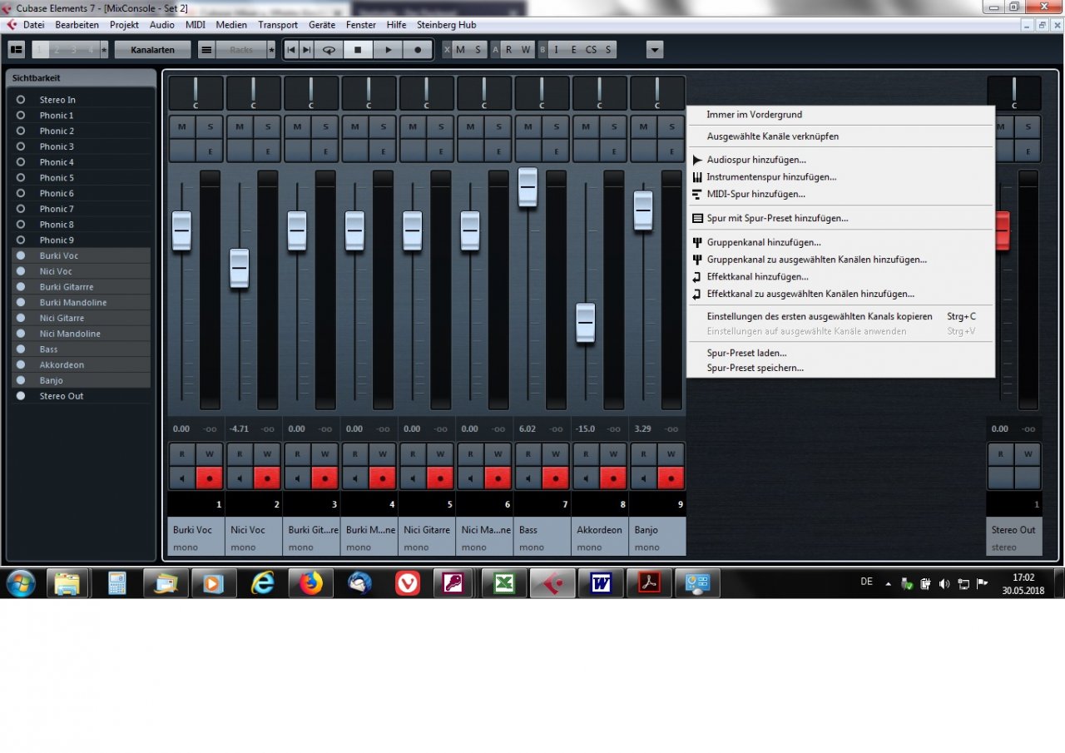Toggle record enable on Burki Voc channel
The image size is (1065, 753).
(210, 478)
